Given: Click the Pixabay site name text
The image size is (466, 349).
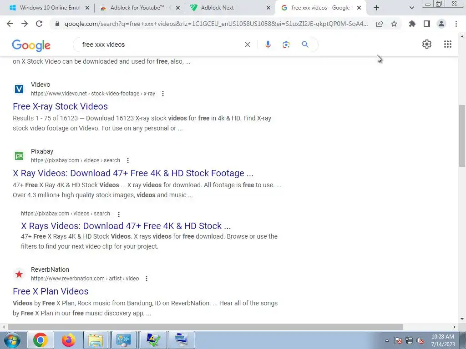Looking at the screenshot, I should click(x=42, y=151).
